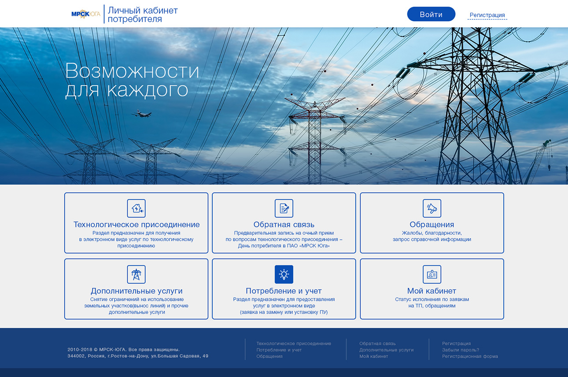Open the Регистрация link in the header
Screen dimensions: 568x377
point(487,15)
